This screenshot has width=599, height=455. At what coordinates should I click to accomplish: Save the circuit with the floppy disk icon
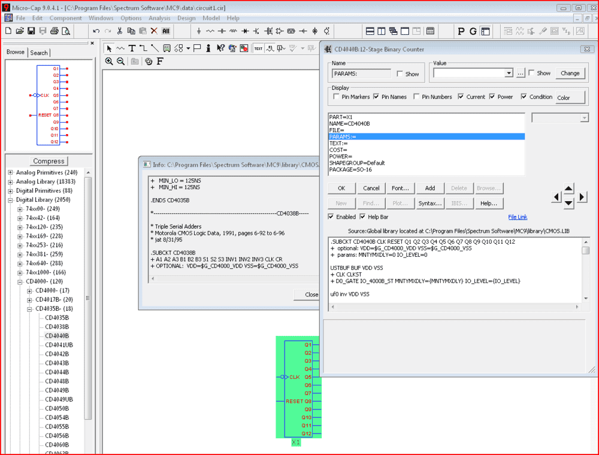[x=31, y=31]
